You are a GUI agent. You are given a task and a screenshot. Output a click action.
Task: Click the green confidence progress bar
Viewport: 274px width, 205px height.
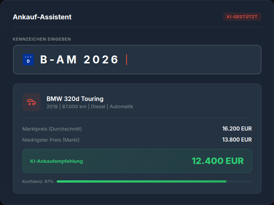141,181
